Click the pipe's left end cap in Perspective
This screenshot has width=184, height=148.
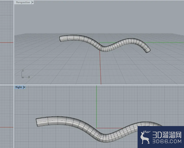pyautogui.click(x=60, y=39)
